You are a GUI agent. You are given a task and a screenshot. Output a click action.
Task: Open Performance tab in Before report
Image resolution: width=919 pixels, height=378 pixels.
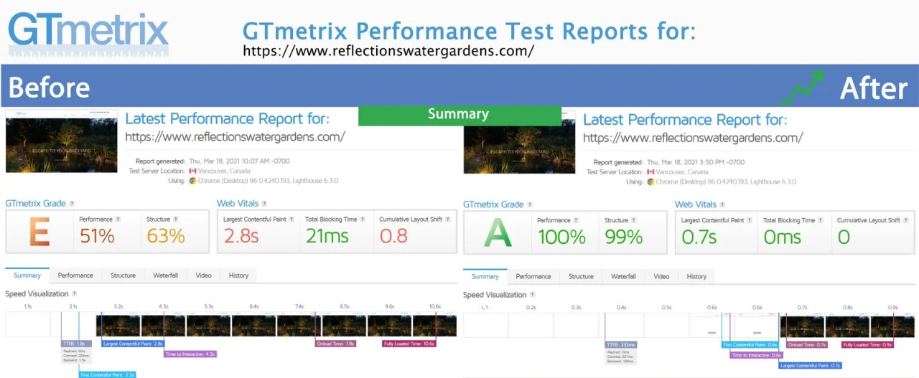pos(75,275)
